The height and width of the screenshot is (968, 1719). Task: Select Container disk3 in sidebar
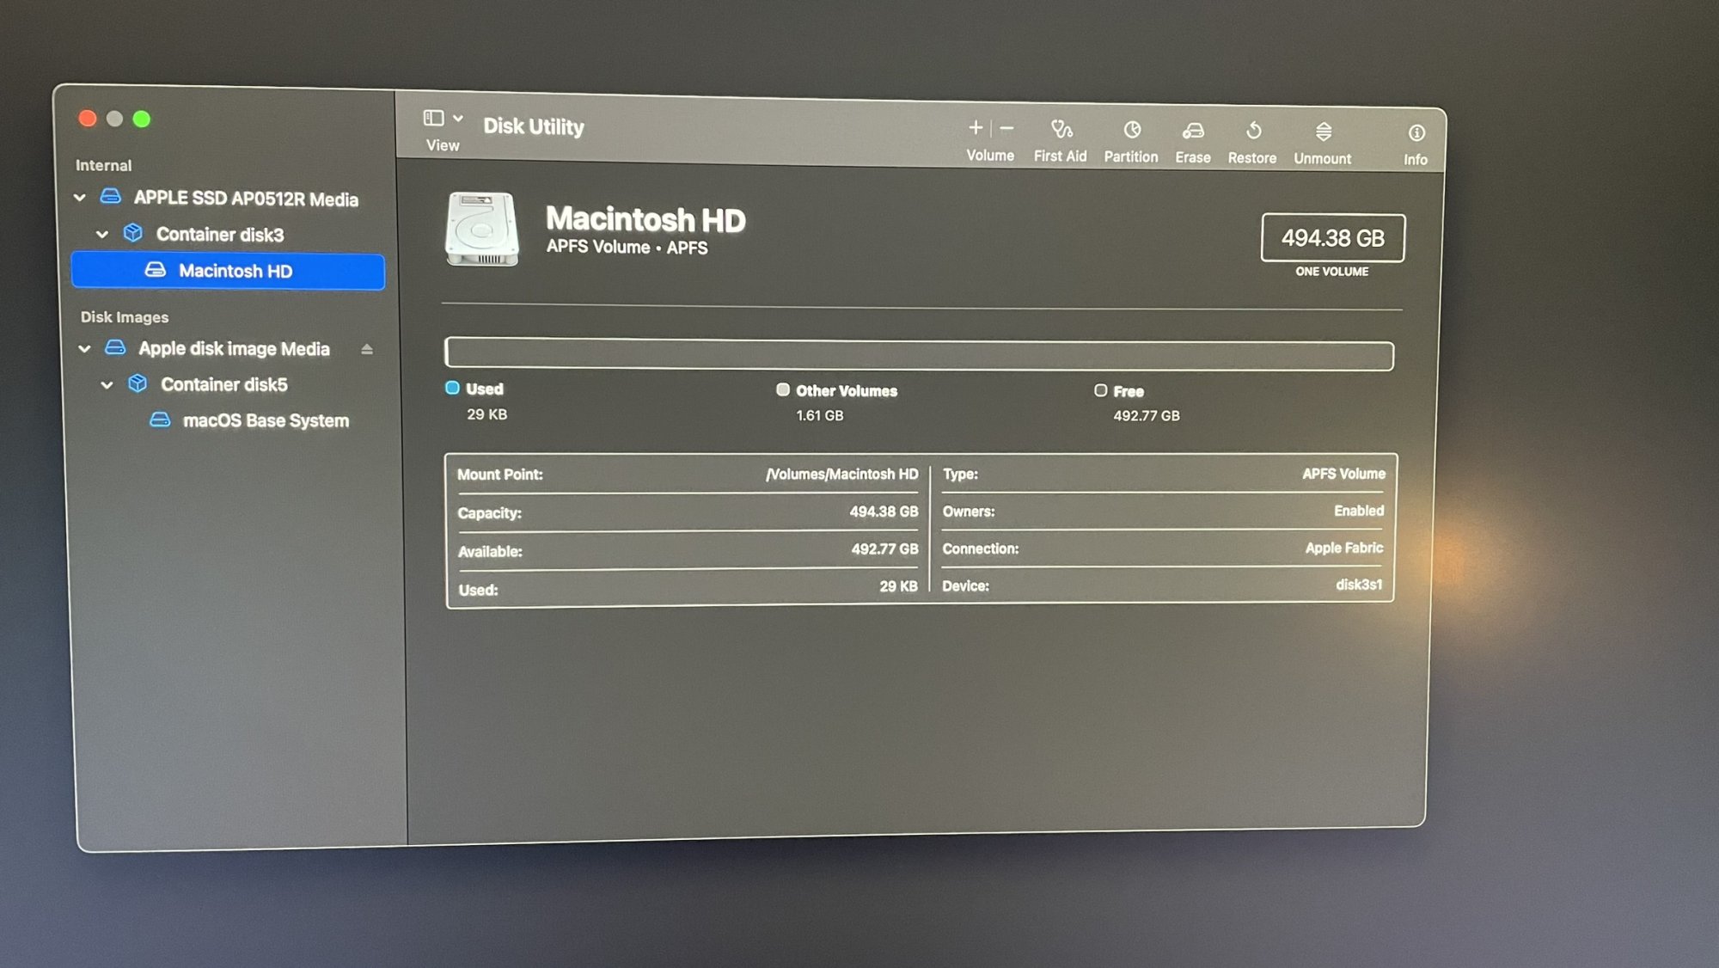219,234
